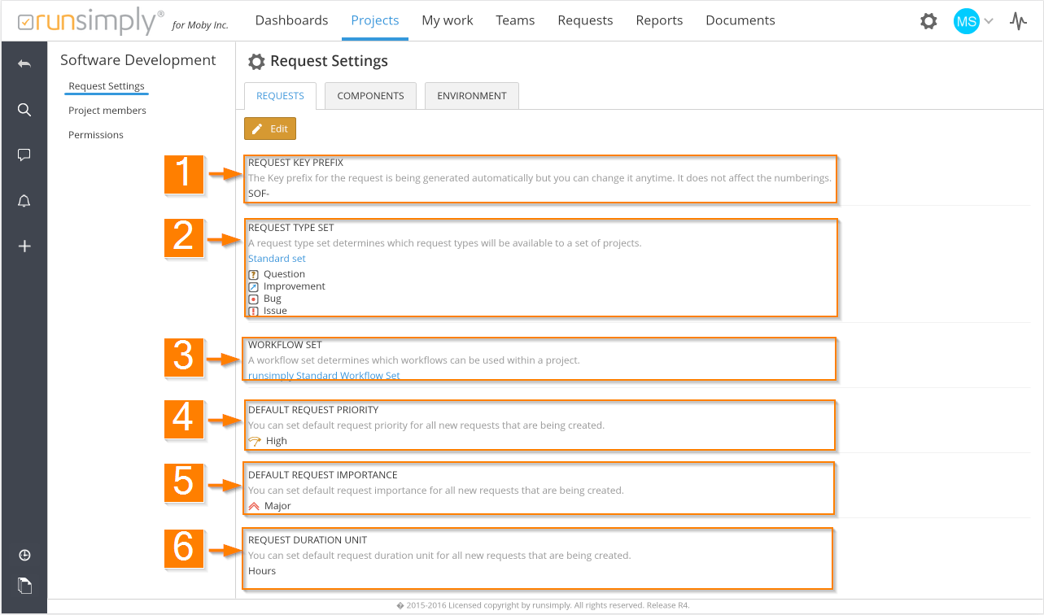Open the activity pulse icon
Viewport: 1044px width, 615px height.
[1018, 21]
